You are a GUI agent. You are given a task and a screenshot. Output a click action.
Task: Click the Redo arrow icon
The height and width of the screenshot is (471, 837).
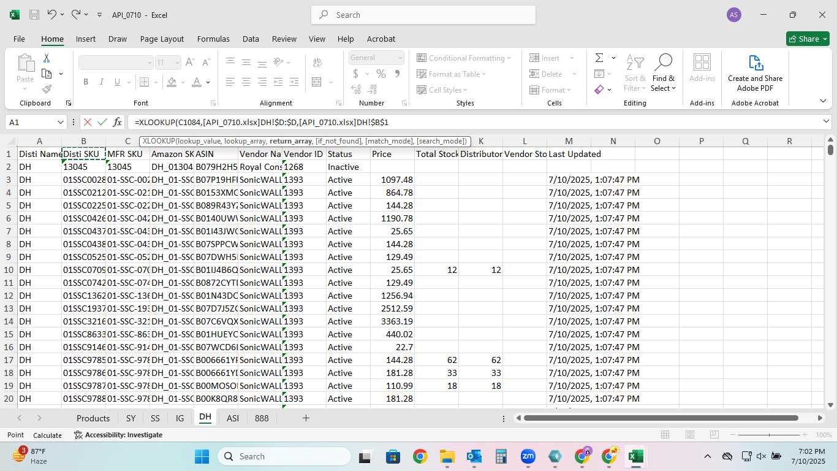76,14
